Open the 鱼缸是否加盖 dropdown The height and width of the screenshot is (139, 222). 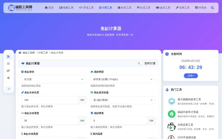123,100
